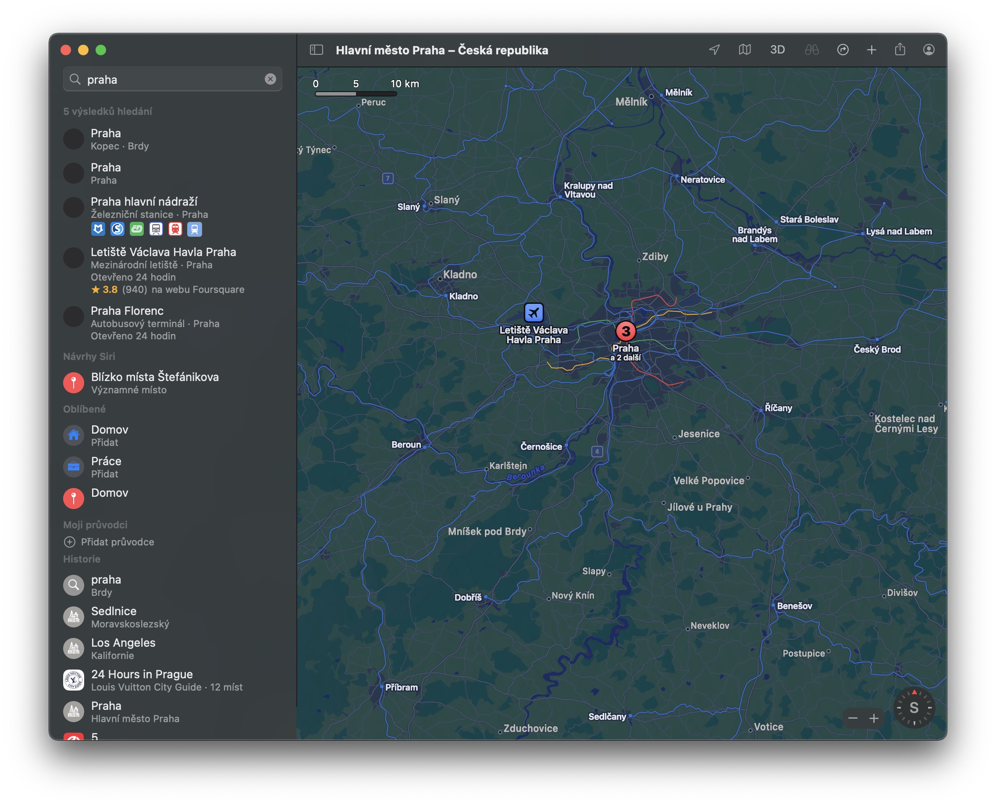Open the map mode selector

(x=745, y=50)
